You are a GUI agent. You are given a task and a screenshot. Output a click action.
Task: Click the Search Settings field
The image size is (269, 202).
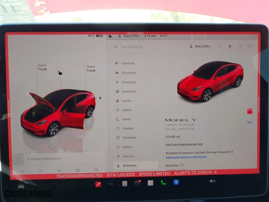click(x=132, y=47)
